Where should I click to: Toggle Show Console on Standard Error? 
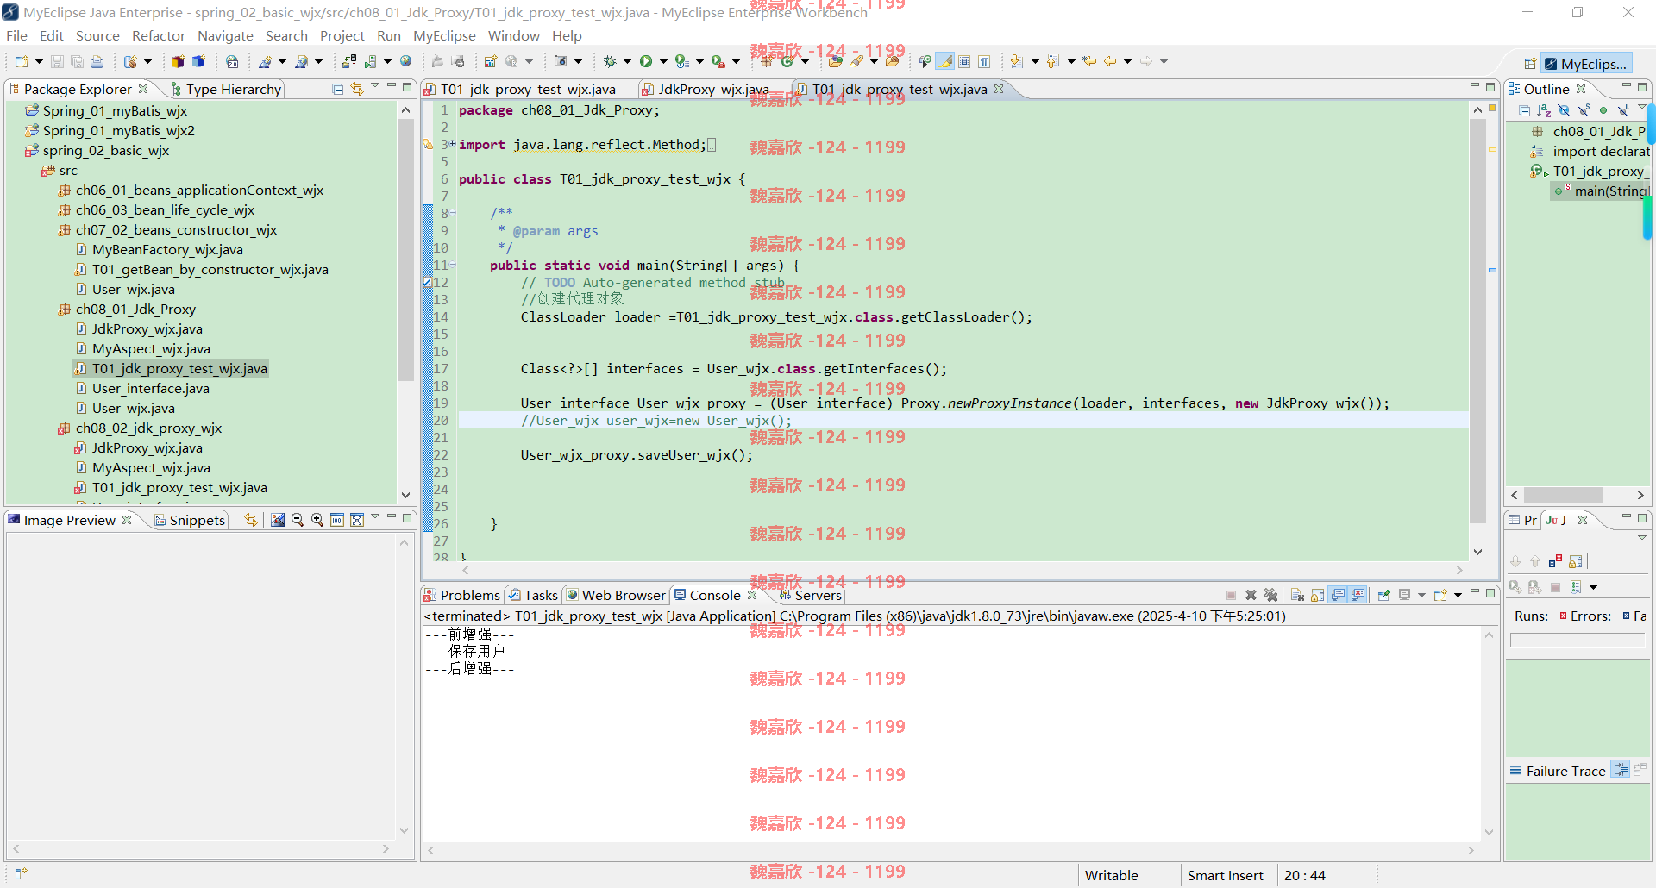(x=1358, y=595)
